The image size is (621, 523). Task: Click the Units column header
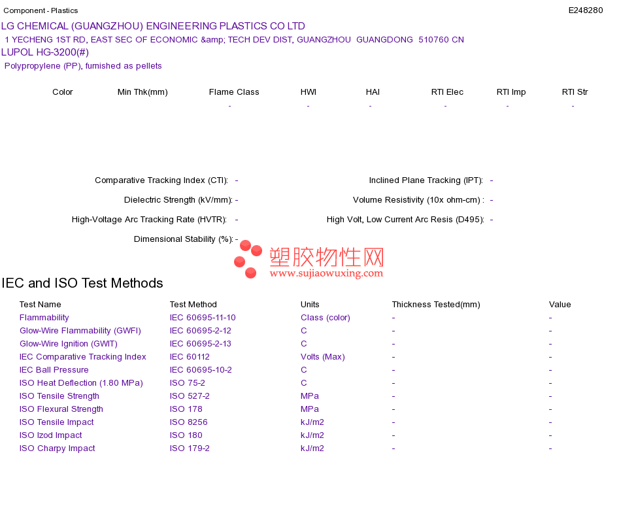point(310,305)
